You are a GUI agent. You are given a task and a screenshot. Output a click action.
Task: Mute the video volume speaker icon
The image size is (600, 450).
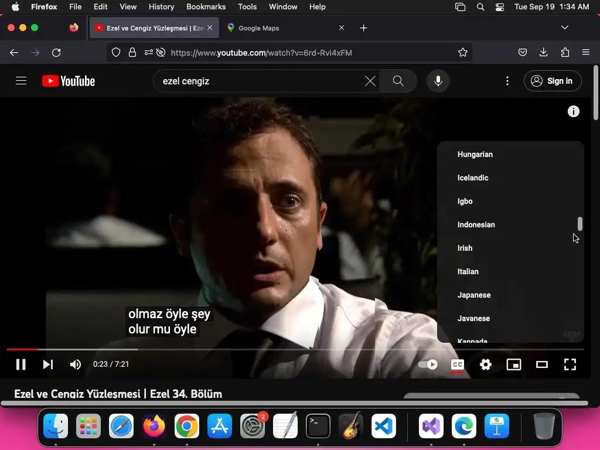[x=76, y=364]
